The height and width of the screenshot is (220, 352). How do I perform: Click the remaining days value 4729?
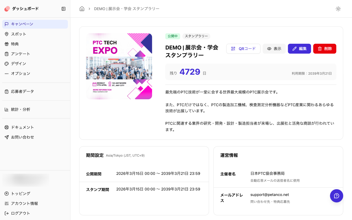[x=190, y=72]
